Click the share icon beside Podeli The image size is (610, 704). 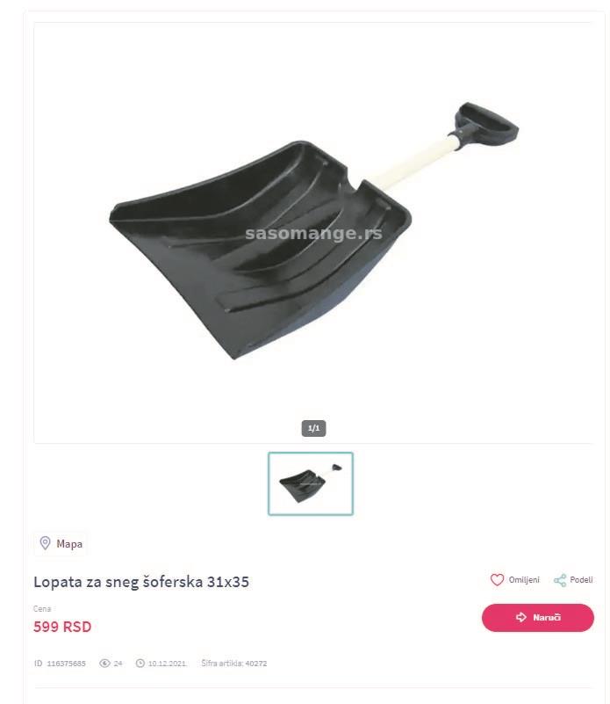tap(560, 580)
